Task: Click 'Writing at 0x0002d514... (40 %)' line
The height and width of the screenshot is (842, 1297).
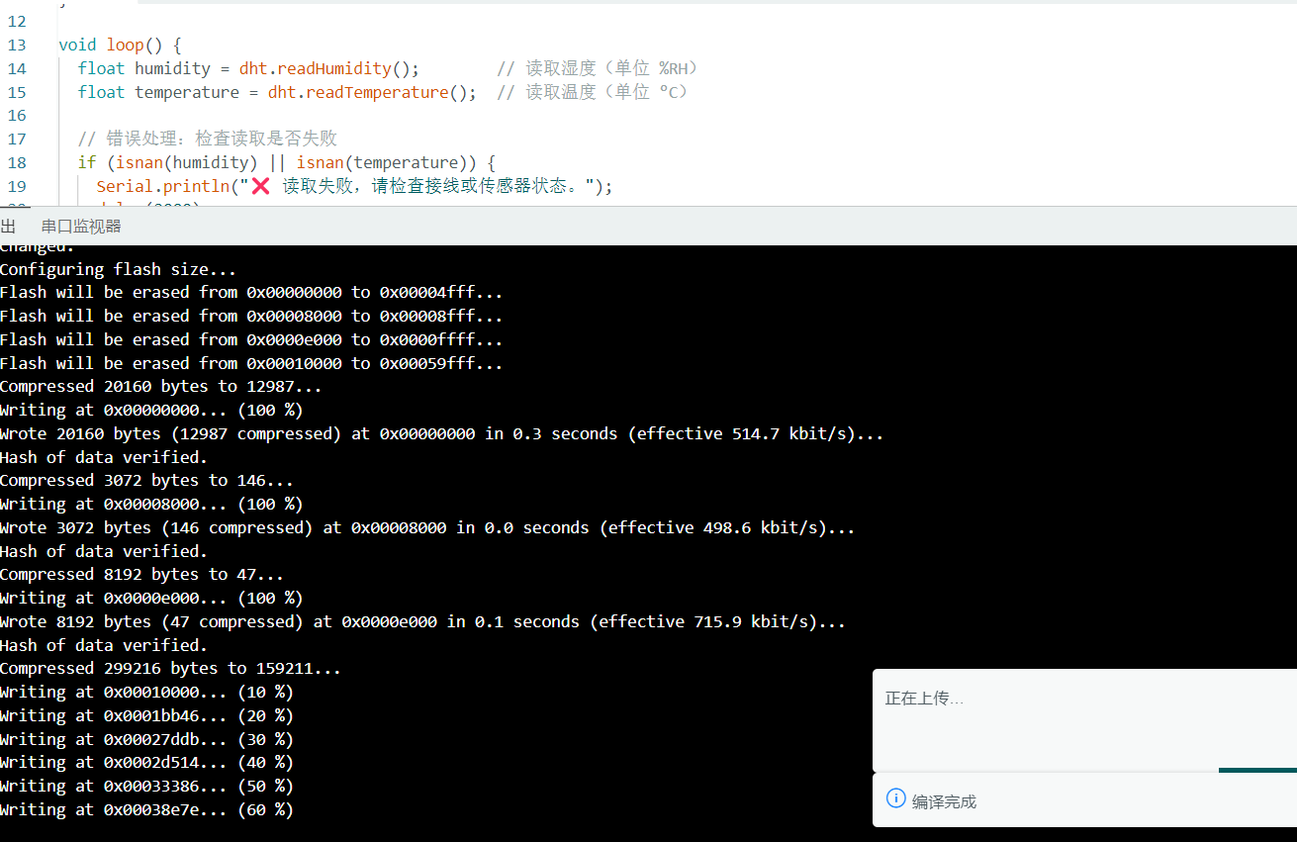Action: click(x=147, y=763)
